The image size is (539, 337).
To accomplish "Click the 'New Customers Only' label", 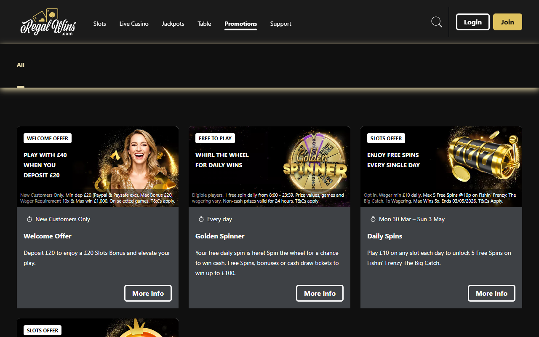I will point(63,219).
